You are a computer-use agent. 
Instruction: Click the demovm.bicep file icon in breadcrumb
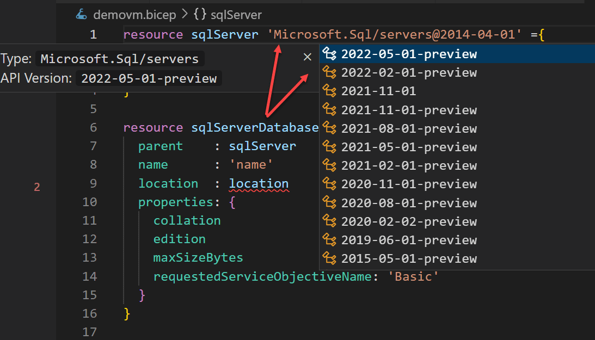pos(81,15)
